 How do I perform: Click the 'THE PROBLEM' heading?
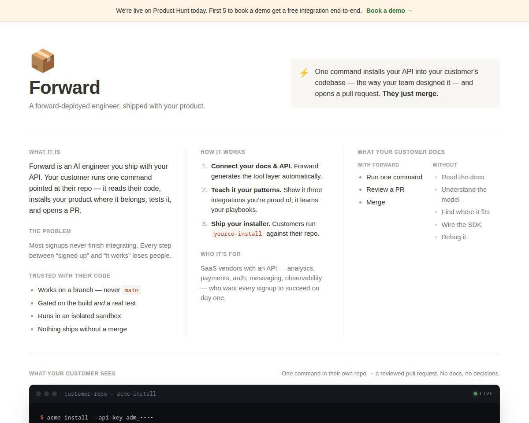pyautogui.click(x=50, y=231)
